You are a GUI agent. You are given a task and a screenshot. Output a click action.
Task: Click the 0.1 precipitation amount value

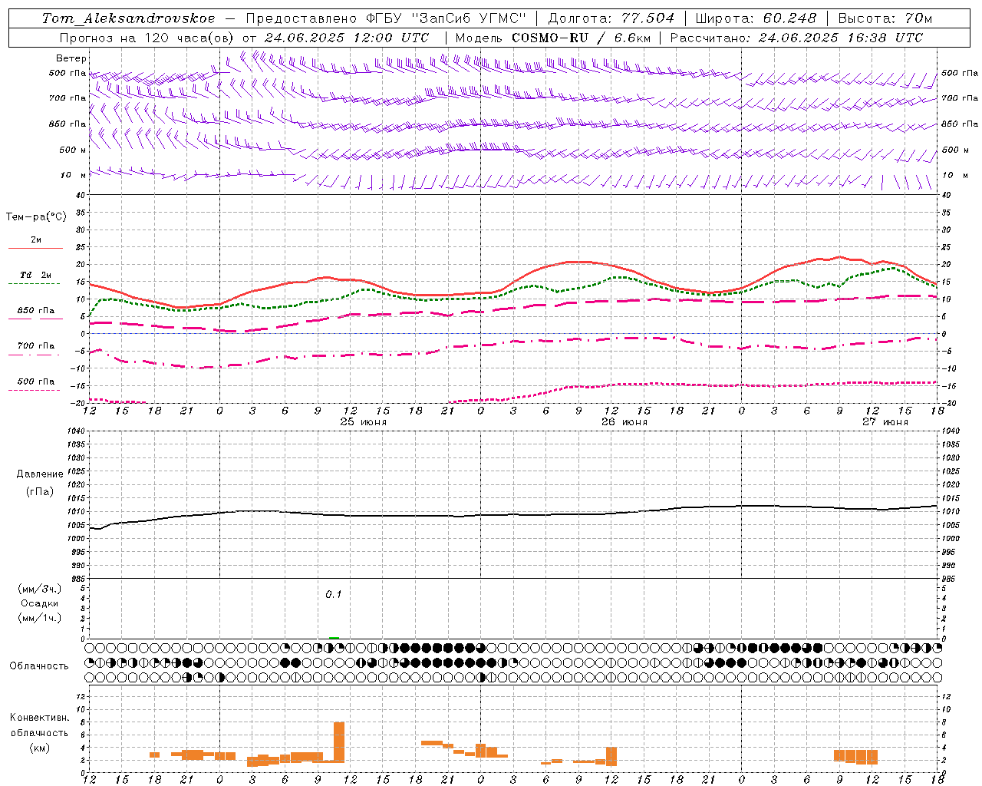[334, 594]
